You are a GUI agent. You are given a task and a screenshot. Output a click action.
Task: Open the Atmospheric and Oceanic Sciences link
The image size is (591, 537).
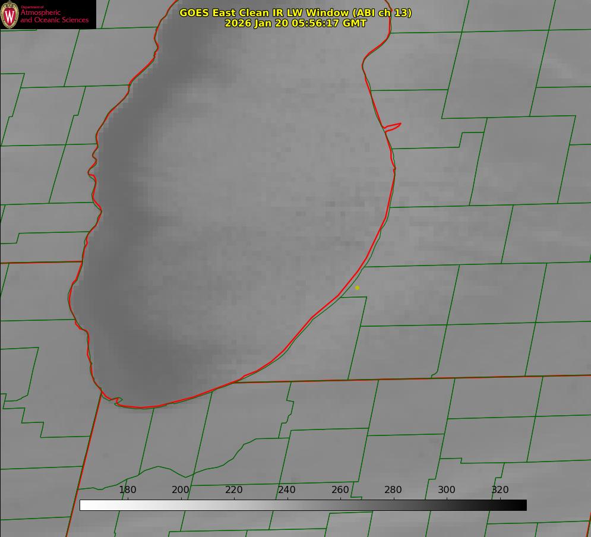pyautogui.click(x=55, y=16)
